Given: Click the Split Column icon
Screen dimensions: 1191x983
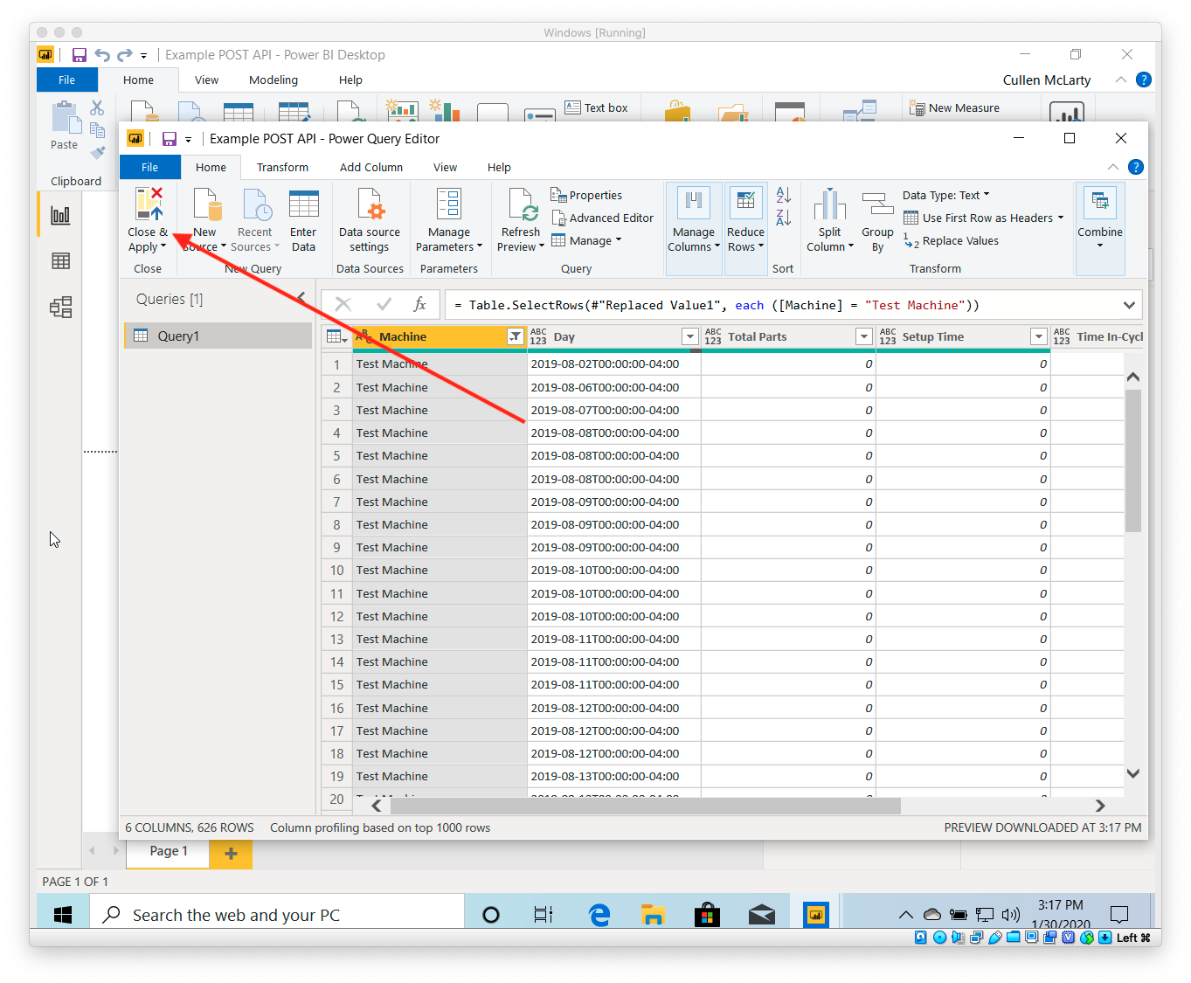Looking at the screenshot, I should click(830, 204).
